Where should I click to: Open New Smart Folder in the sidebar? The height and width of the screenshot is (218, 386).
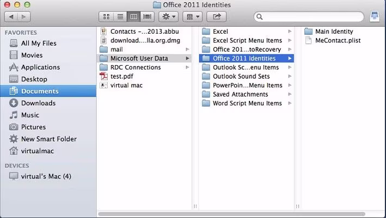click(x=48, y=139)
